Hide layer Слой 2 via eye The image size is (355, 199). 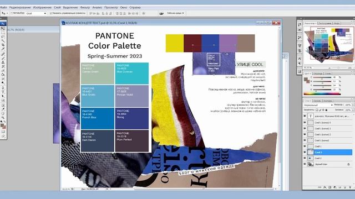[x=305, y=158]
